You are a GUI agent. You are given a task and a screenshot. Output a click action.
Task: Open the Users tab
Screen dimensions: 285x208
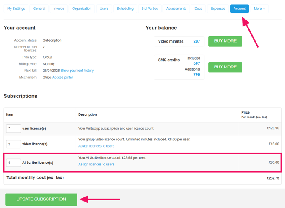[104, 9]
